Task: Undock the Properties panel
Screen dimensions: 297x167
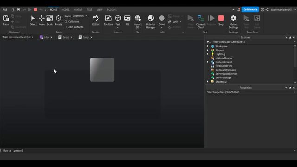Action: pos(290,88)
